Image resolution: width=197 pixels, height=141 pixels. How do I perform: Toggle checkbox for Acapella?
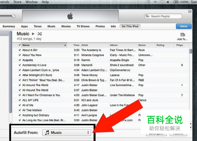coord(20,60)
